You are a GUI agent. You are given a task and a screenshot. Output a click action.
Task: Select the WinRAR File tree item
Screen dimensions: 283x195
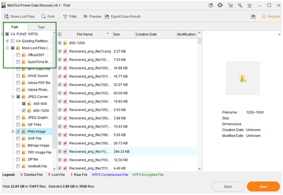pos(37,166)
